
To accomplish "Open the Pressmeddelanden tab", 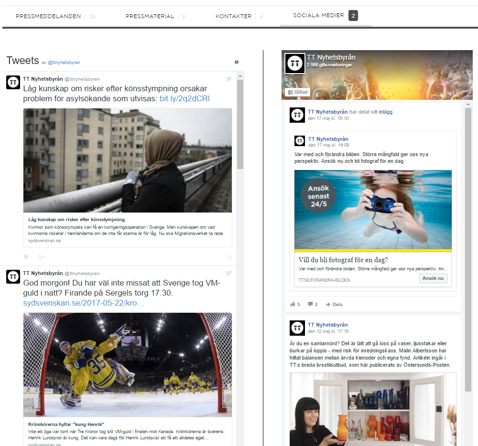I will pos(55,16).
